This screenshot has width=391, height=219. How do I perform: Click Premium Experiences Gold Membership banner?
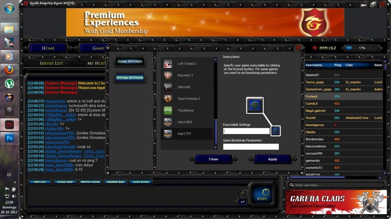click(x=205, y=22)
